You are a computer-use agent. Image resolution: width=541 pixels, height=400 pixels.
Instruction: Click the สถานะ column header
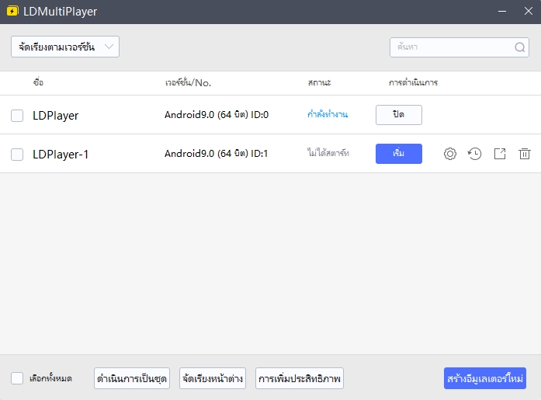click(319, 83)
